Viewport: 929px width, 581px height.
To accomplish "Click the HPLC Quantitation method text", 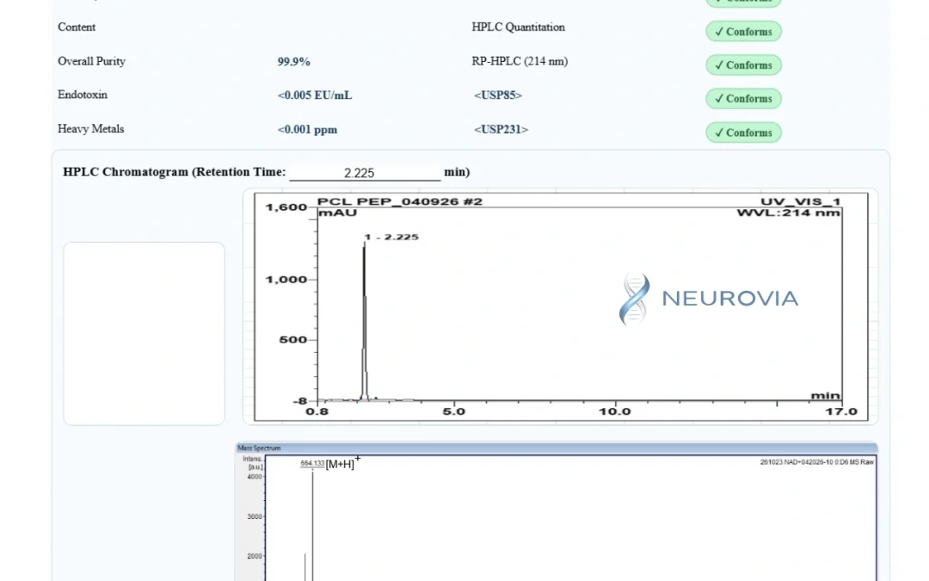I will click(x=519, y=28).
